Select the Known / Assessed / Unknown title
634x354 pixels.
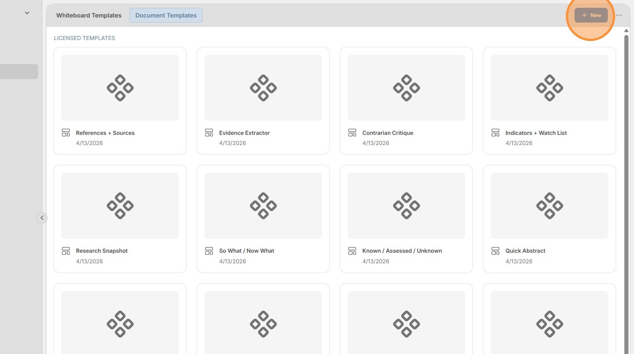(x=402, y=251)
